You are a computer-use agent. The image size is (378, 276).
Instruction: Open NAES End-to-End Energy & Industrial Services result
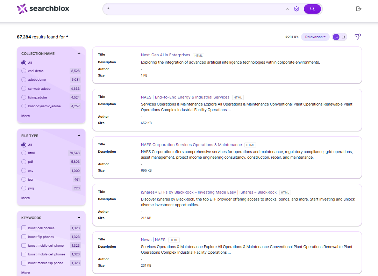pos(185,97)
